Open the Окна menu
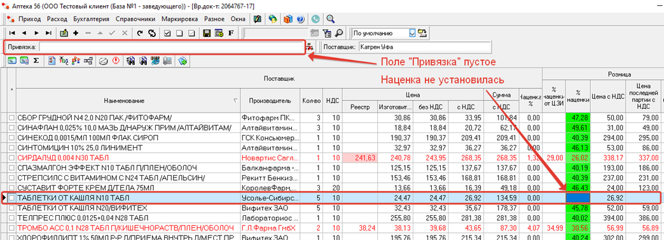664x240 pixels. 238,19
